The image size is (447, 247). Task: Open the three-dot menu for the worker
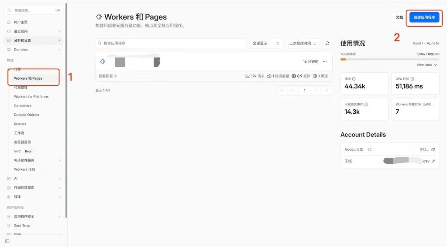[x=325, y=62]
